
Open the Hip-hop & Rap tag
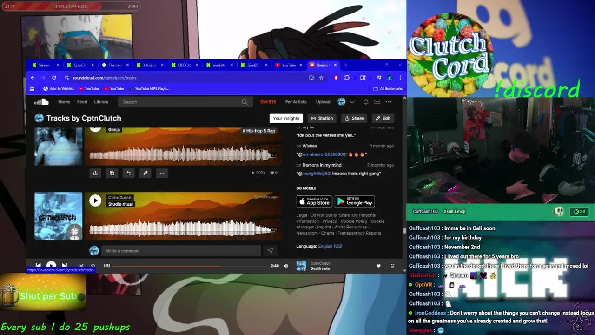259,131
